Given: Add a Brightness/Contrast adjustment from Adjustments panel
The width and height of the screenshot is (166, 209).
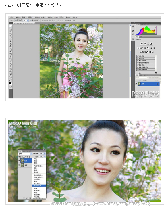Looking at the screenshot, I should [142, 43].
